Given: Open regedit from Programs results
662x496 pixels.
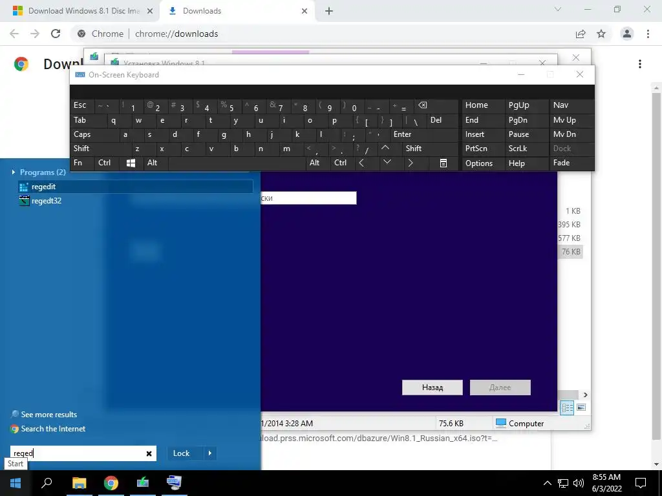Looking at the screenshot, I should click(136, 187).
